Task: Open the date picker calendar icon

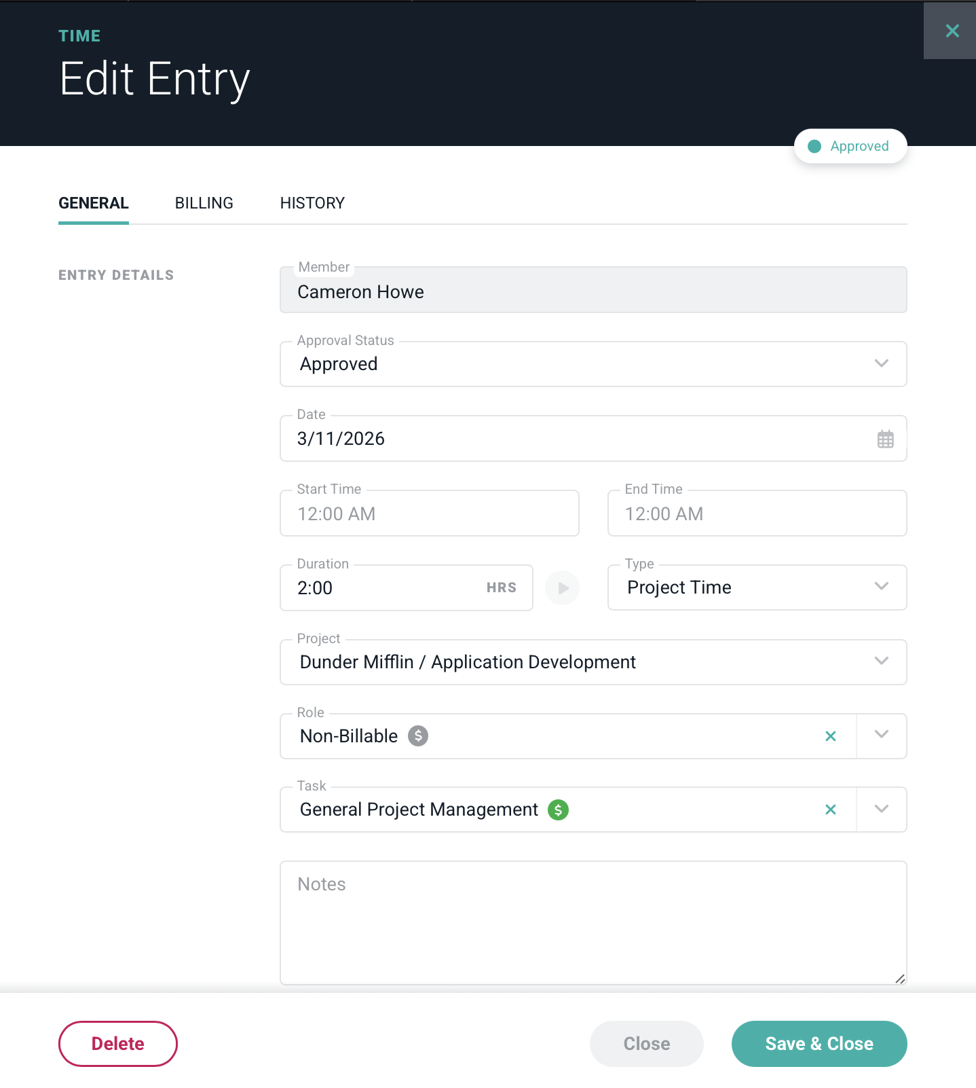Action: point(885,439)
